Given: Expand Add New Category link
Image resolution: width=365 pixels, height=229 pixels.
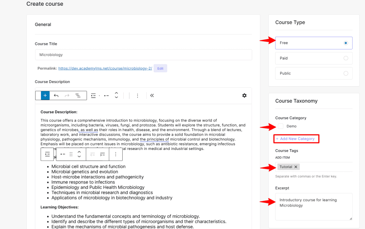Looking at the screenshot, I should pos(297,139).
